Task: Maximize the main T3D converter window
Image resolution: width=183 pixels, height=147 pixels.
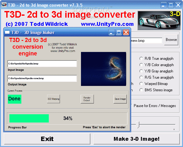Action: [171, 5]
